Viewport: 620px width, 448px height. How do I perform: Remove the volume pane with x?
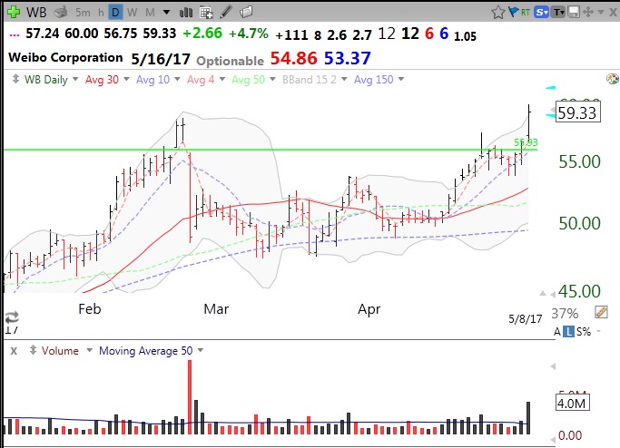(x=14, y=351)
